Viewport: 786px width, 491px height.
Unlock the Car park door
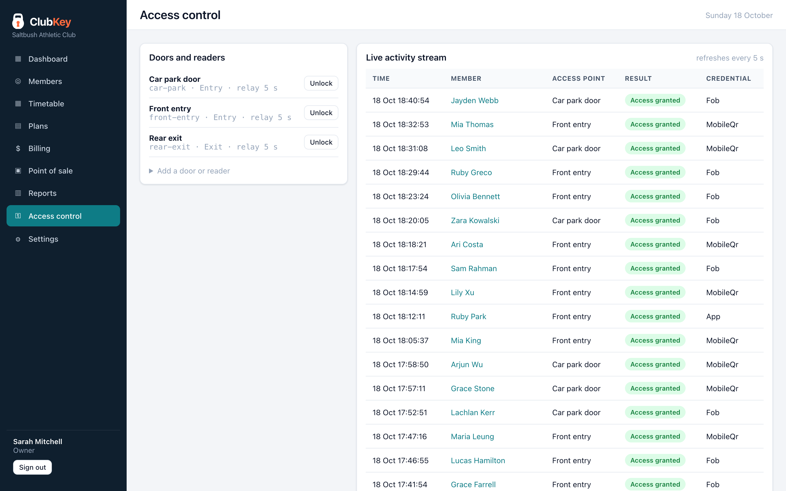(321, 83)
